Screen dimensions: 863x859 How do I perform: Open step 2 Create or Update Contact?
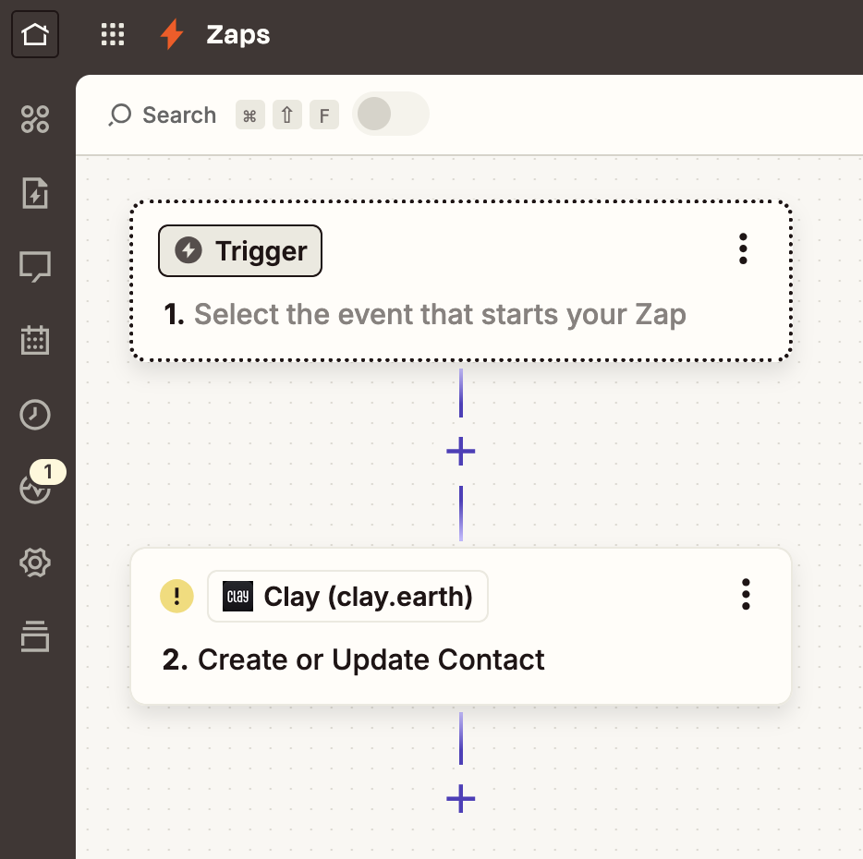coord(461,626)
